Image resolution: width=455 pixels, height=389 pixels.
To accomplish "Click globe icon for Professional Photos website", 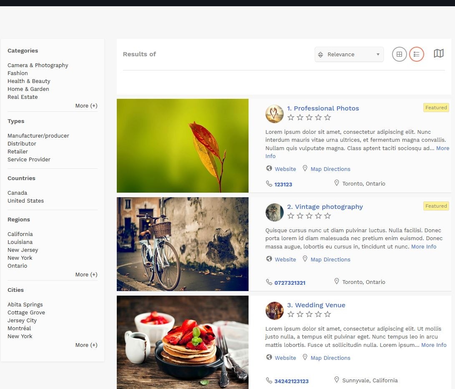I will 269,168.
